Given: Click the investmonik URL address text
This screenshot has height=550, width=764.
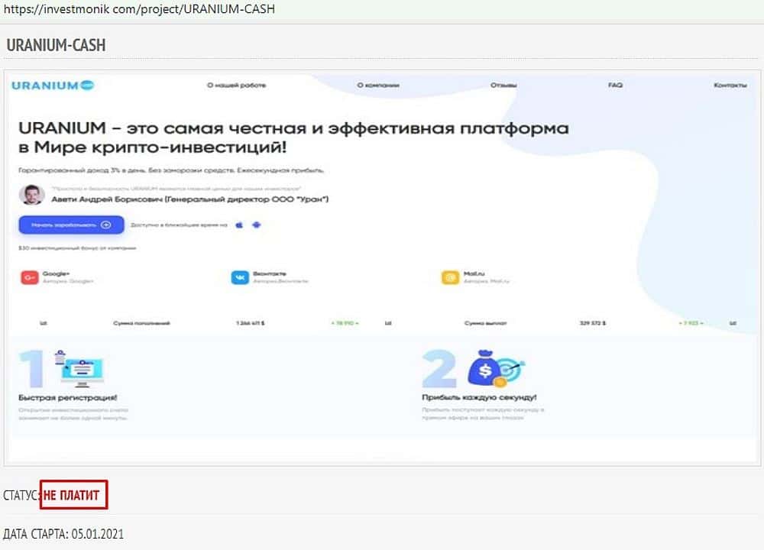Looking at the screenshot, I should pyautogui.click(x=139, y=8).
